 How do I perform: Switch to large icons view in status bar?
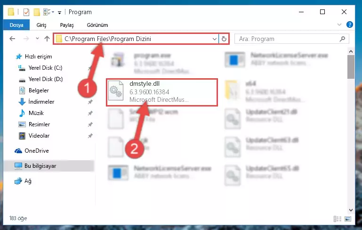(x=348, y=219)
